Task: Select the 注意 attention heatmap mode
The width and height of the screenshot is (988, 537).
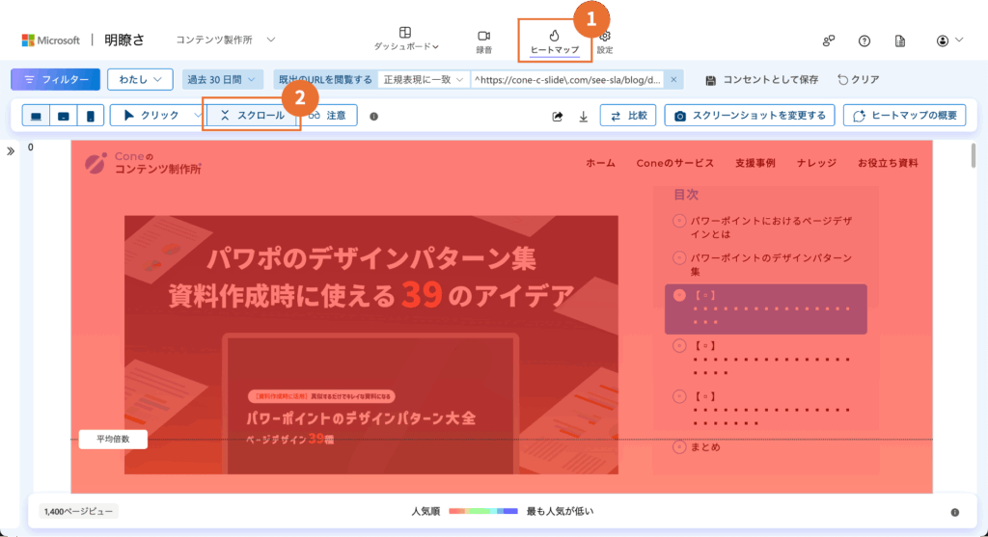Action: [x=328, y=115]
